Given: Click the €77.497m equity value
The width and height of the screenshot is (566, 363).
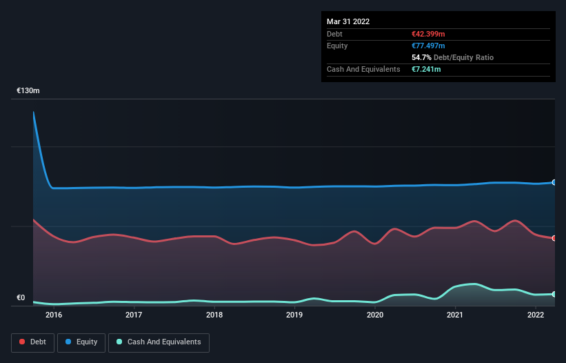Looking at the screenshot, I should (x=428, y=46).
